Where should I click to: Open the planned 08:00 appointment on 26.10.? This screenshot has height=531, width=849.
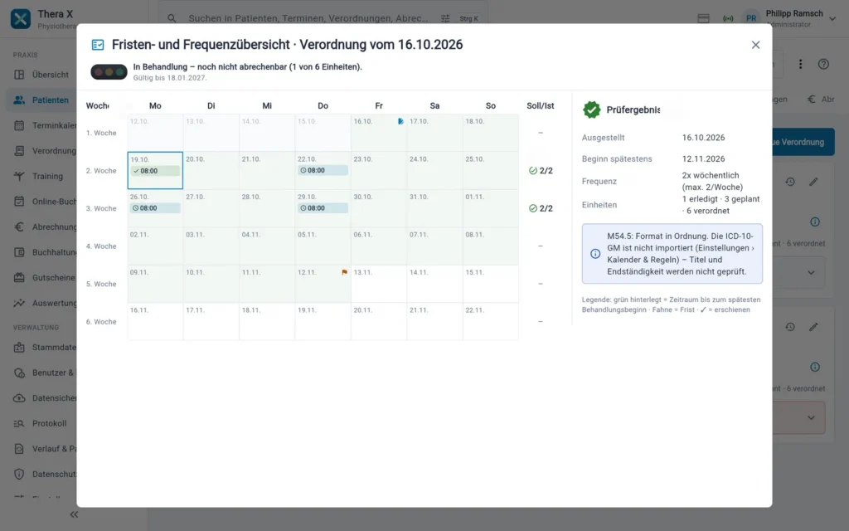(155, 208)
